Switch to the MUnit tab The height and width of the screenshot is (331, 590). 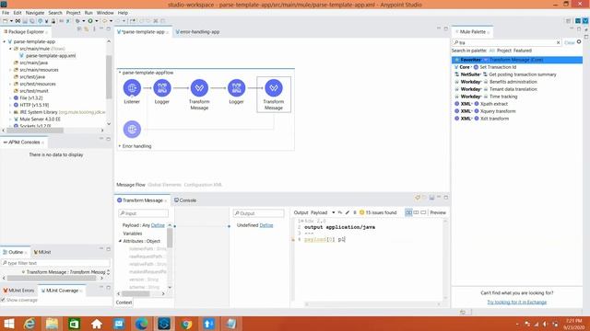[x=41, y=252]
